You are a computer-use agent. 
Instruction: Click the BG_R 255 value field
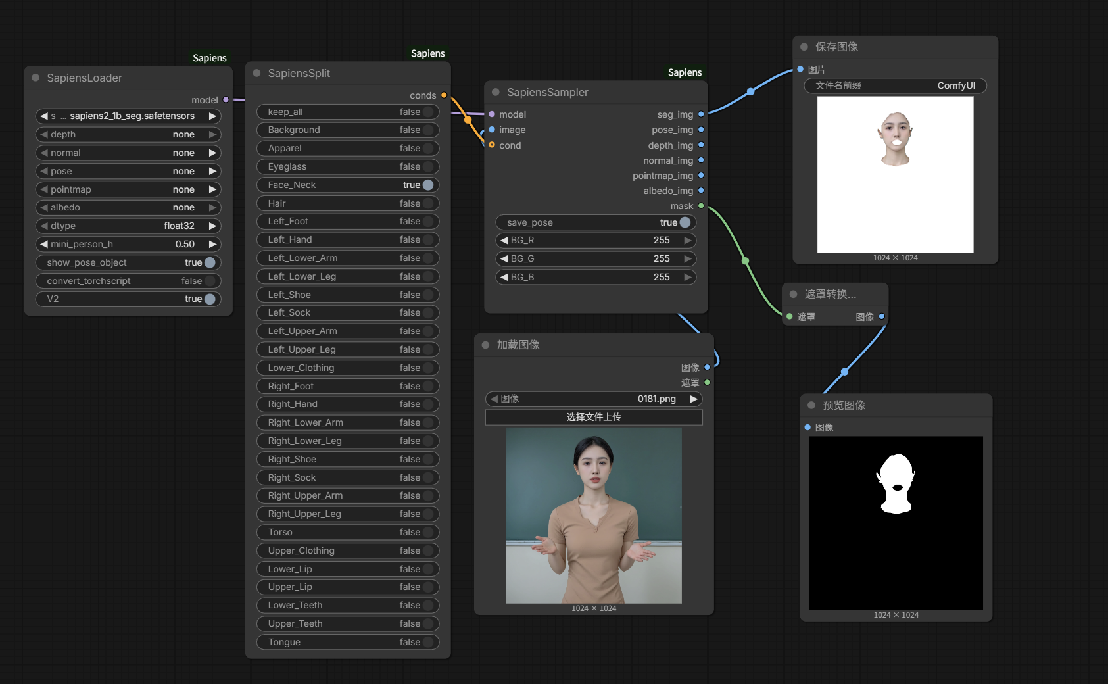[x=596, y=241]
